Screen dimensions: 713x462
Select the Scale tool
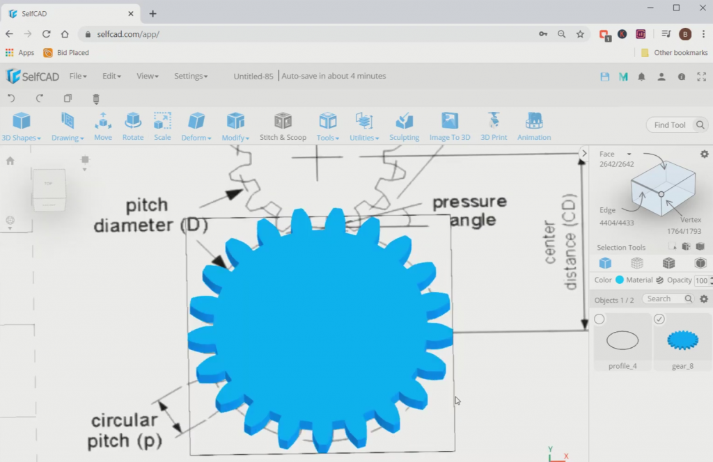pos(162,127)
